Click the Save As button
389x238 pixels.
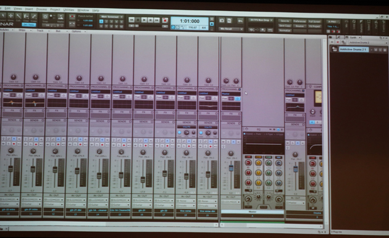coord(285,22)
